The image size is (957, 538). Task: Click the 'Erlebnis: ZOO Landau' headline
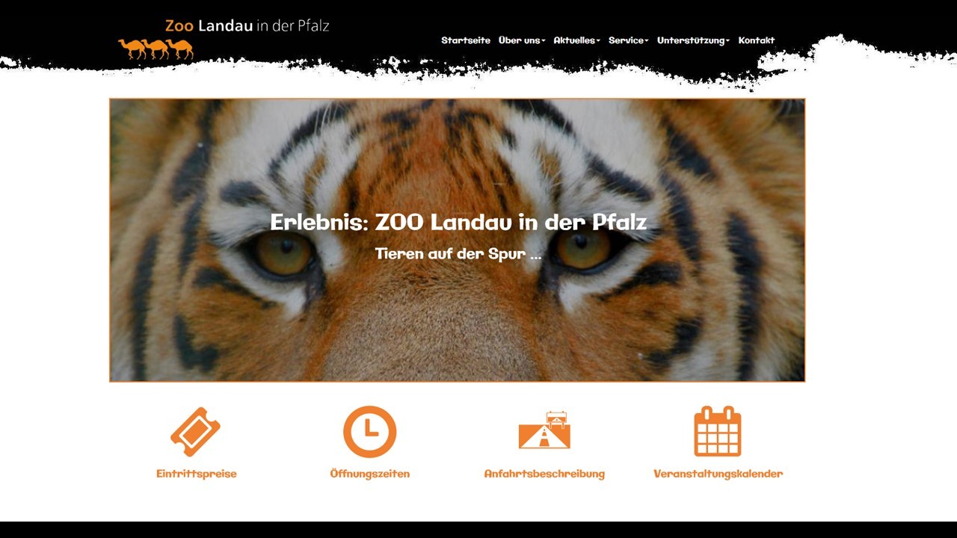[x=458, y=222]
